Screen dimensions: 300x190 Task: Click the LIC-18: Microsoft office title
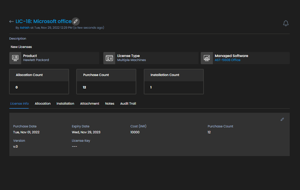point(44,21)
